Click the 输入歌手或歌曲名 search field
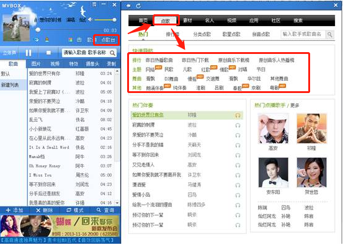Viewport: 343px width, 245px height. tap(303, 34)
